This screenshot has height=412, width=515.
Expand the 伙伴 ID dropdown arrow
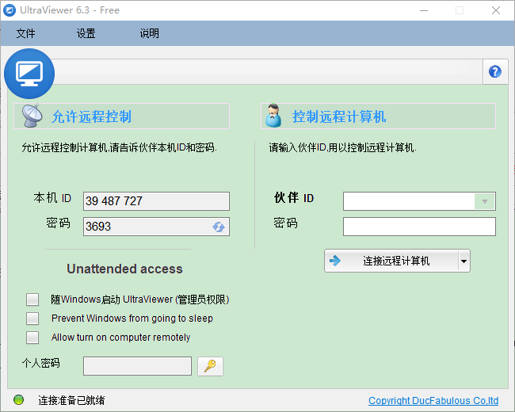click(x=484, y=201)
